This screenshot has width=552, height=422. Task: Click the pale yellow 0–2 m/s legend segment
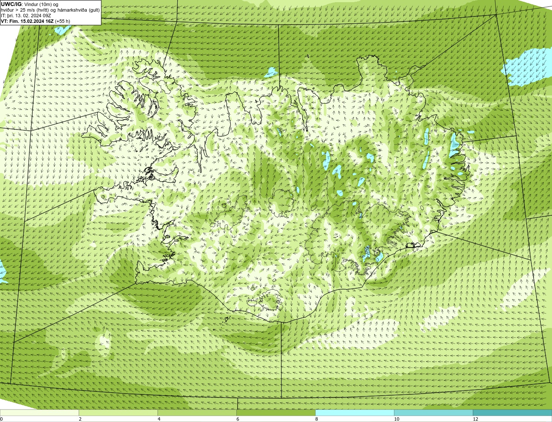[40, 413]
